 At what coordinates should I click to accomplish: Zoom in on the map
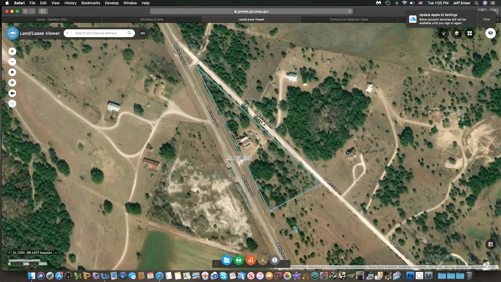pyautogui.click(x=12, y=51)
